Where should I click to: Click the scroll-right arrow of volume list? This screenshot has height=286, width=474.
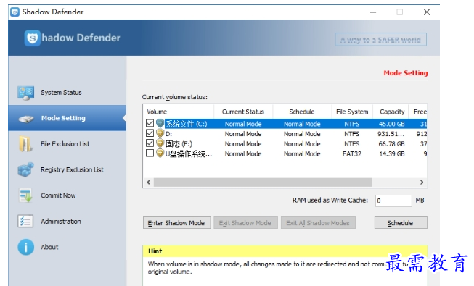tap(422, 182)
